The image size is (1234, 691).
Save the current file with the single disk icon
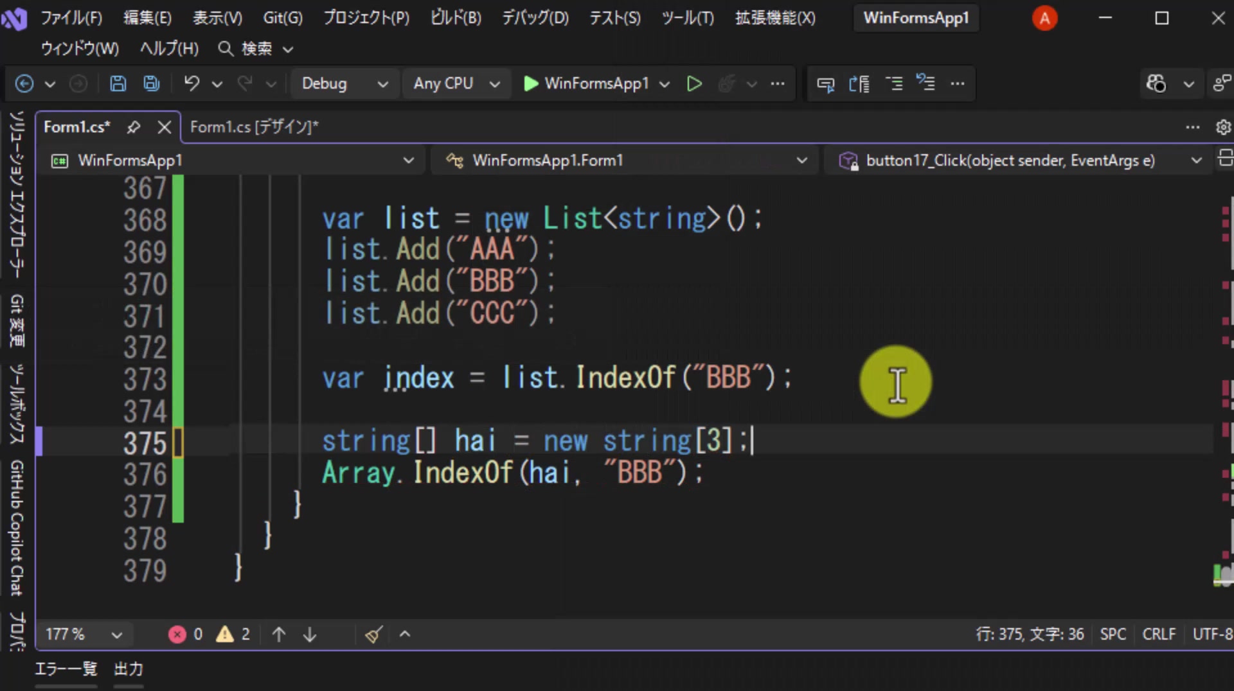(118, 83)
